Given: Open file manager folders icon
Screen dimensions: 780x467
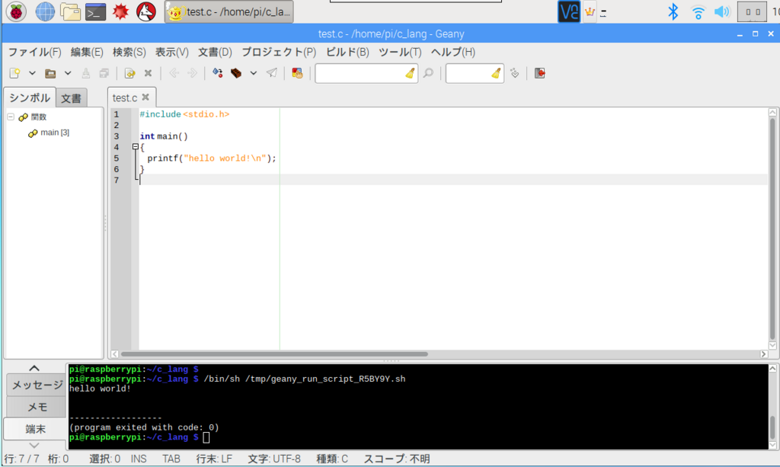Looking at the screenshot, I should click(70, 11).
